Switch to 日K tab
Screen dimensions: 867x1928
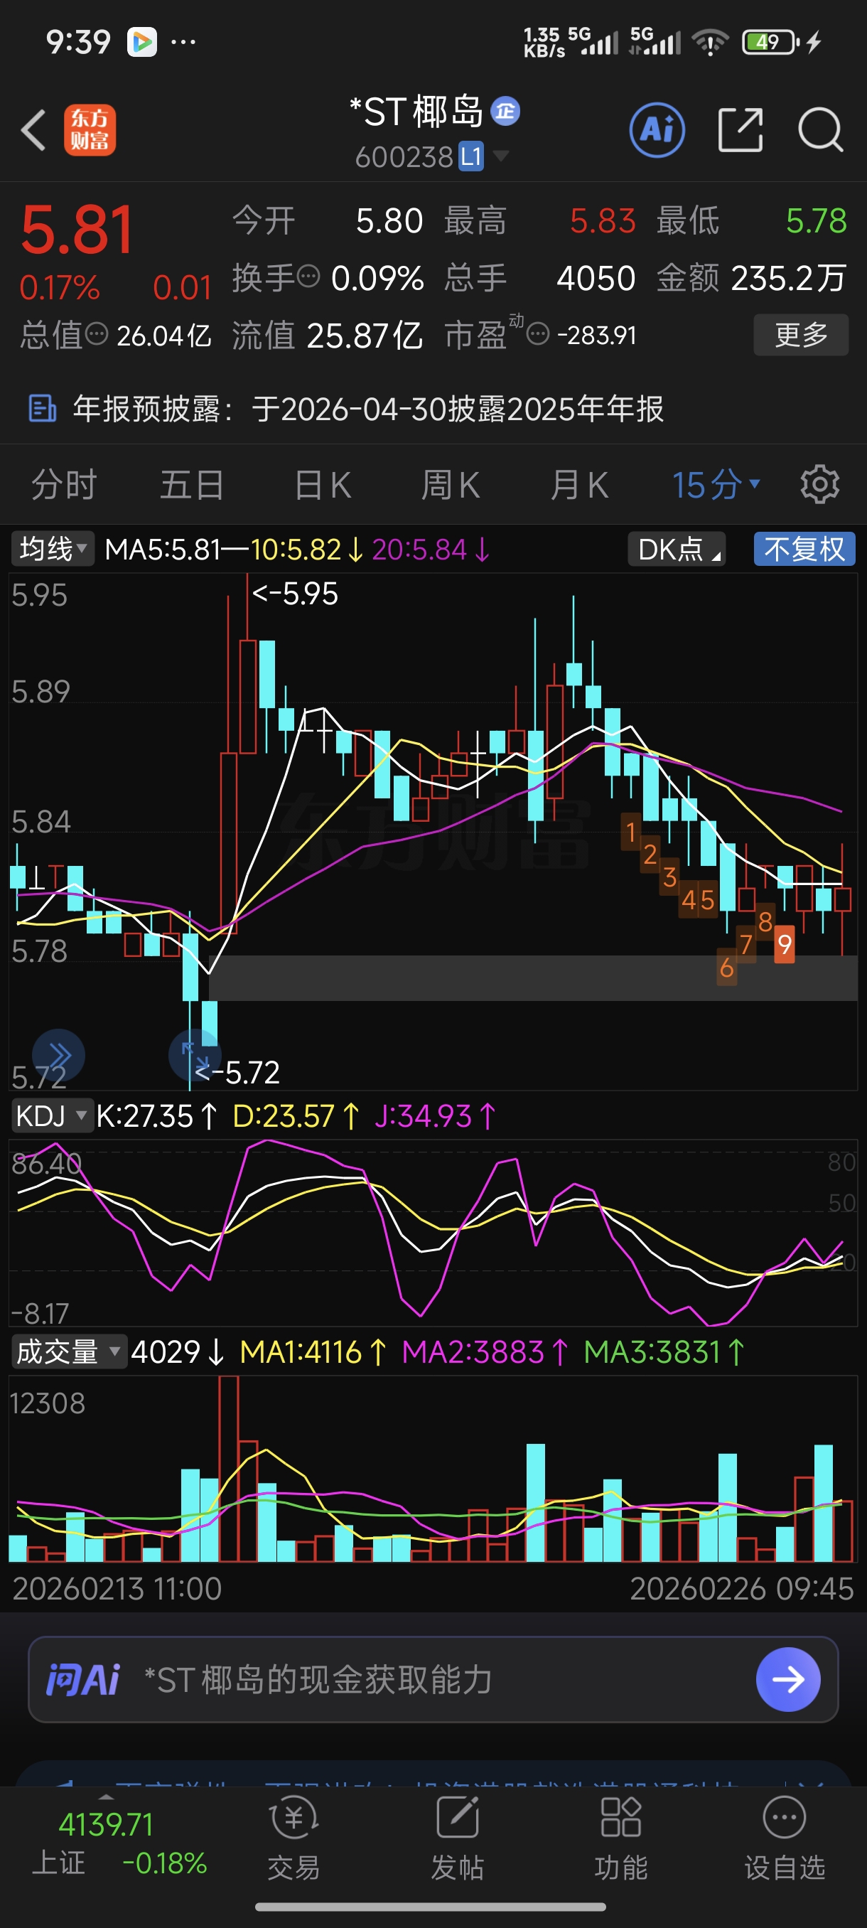323,484
